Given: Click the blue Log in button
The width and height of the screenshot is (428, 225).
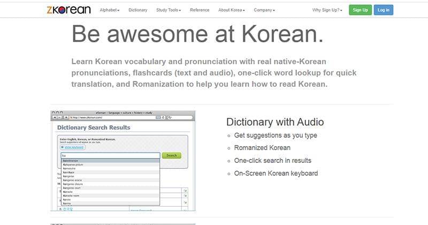Looking at the screenshot, I should click(383, 10).
